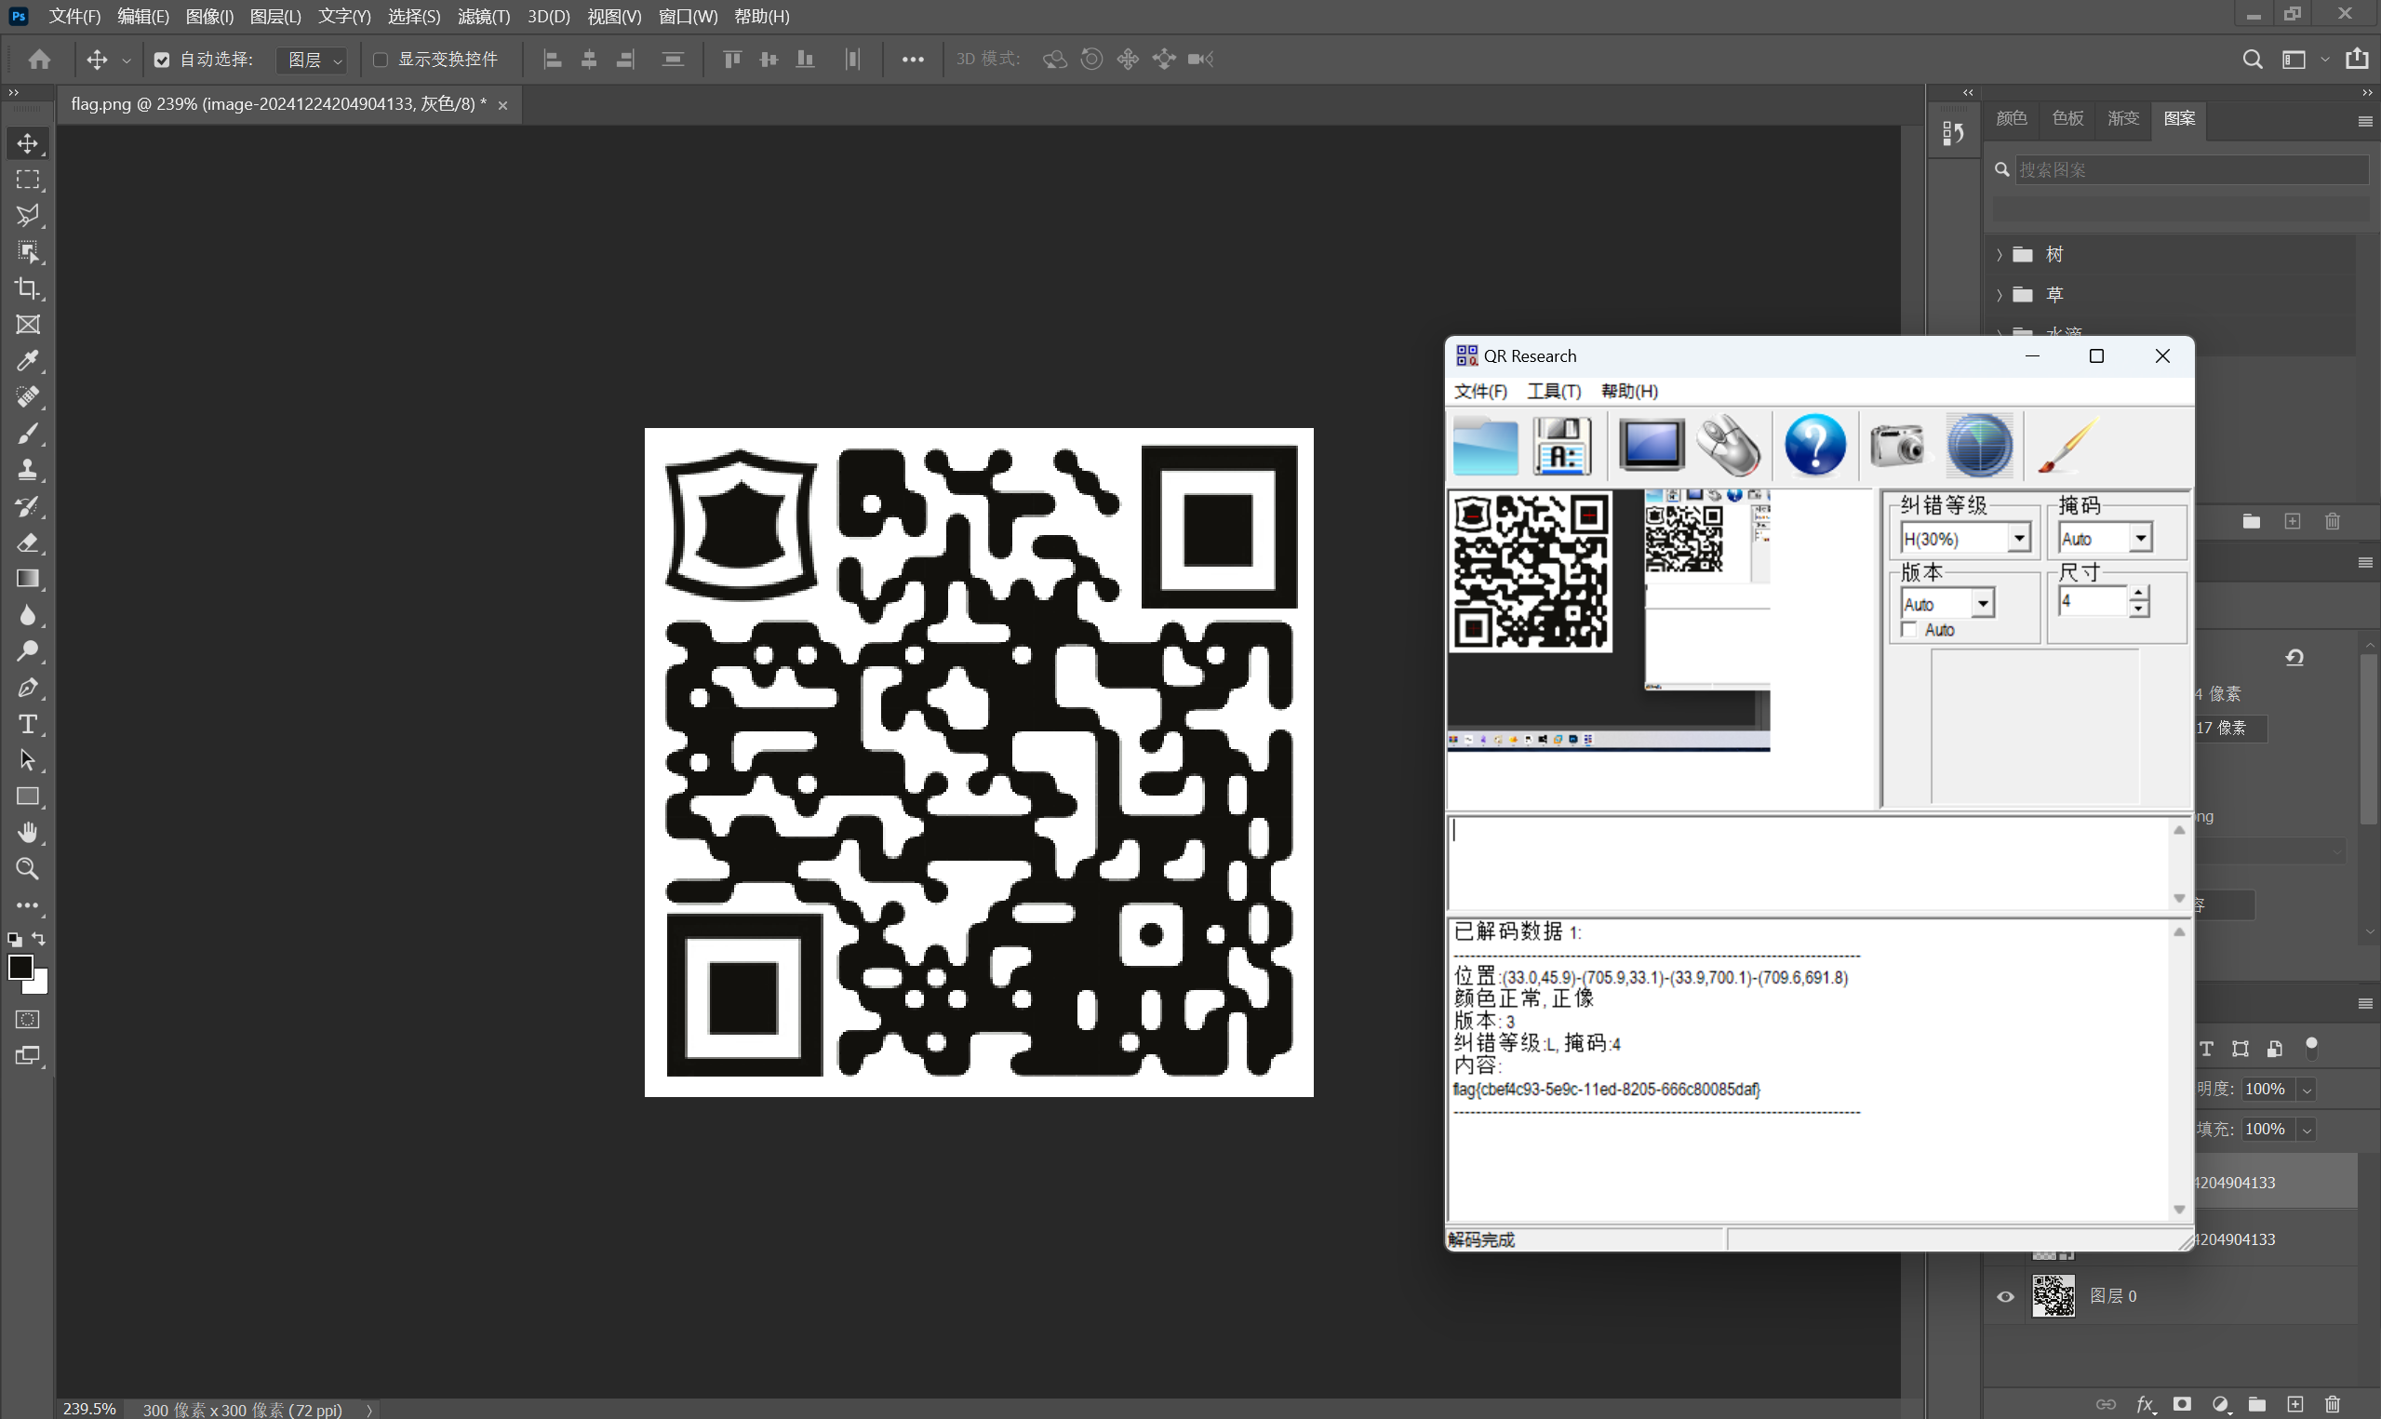Swap foreground and background colors
The width and height of the screenshot is (2381, 1419).
pyautogui.click(x=38, y=939)
